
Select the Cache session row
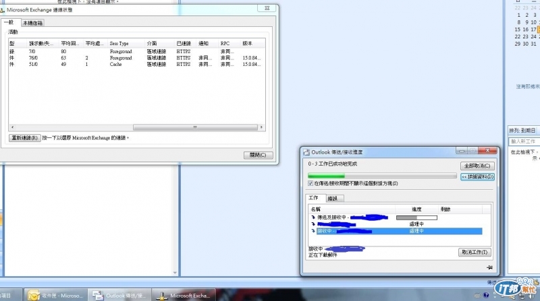[x=137, y=64]
